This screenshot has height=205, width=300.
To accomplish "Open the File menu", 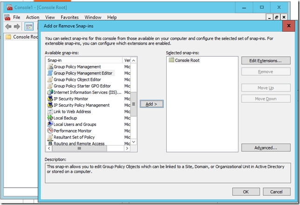I will [x=17, y=17].
